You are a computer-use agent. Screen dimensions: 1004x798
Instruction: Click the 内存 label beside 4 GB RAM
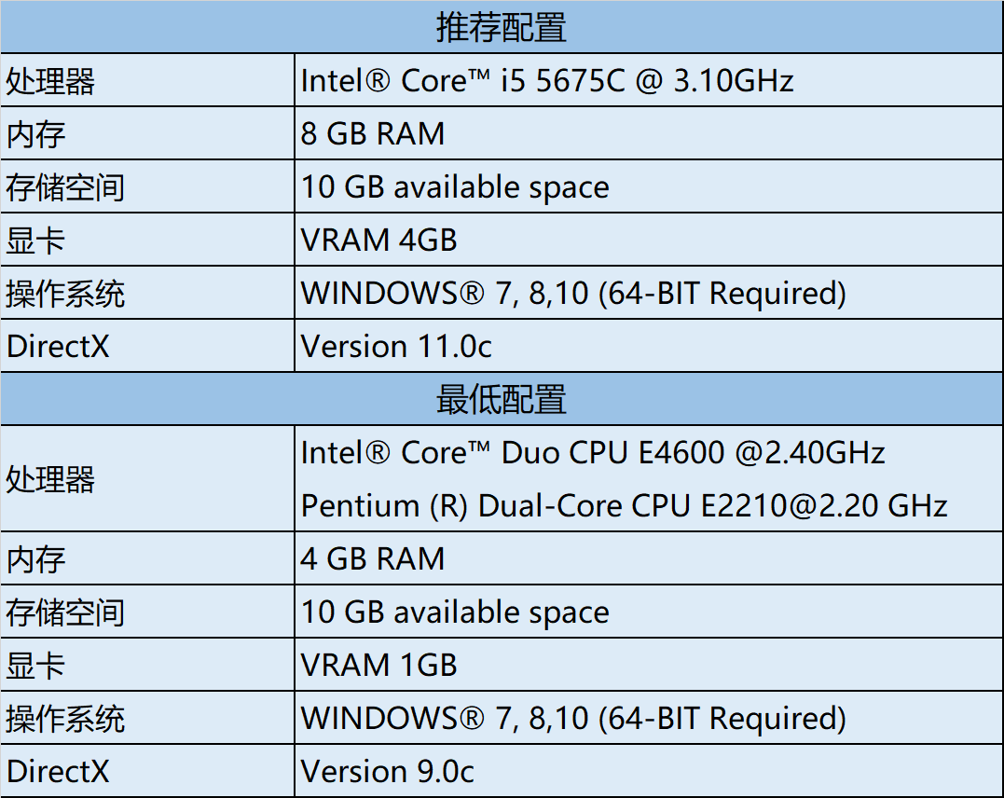click(x=35, y=559)
